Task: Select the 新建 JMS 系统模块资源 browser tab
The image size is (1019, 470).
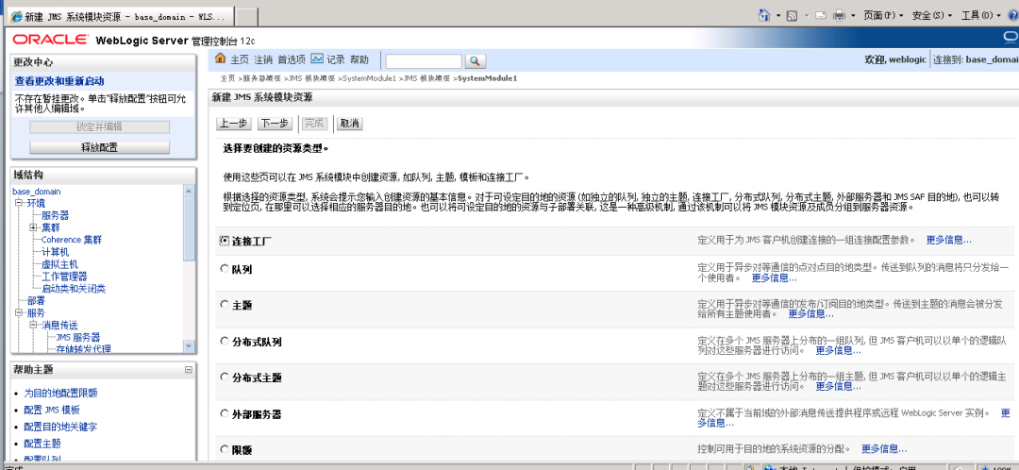Action: click(120, 16)
